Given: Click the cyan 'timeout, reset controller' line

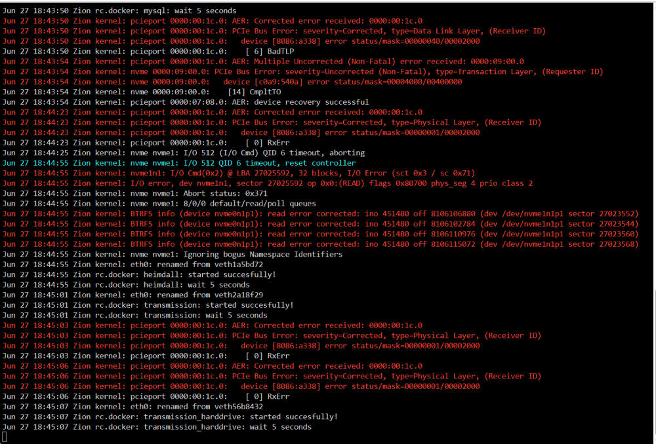Looking at the screenshot, I should (x=179, y=163).
